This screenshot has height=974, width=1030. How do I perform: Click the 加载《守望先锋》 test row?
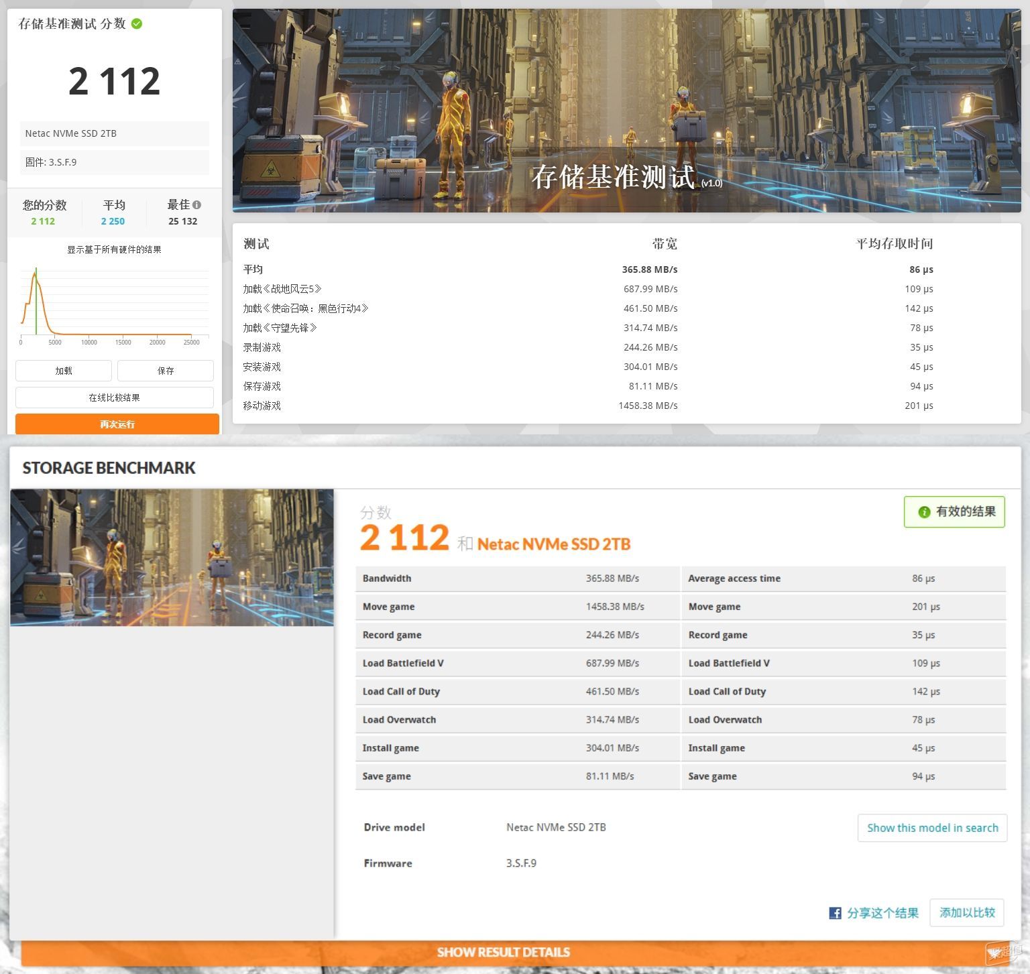[626, 328]
